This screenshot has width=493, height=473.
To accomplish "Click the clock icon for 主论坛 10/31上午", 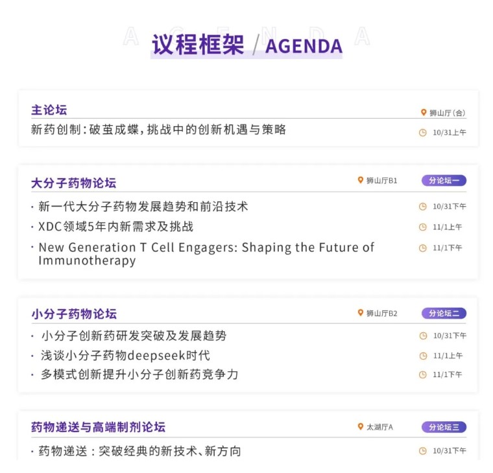I will pos(423,132).
